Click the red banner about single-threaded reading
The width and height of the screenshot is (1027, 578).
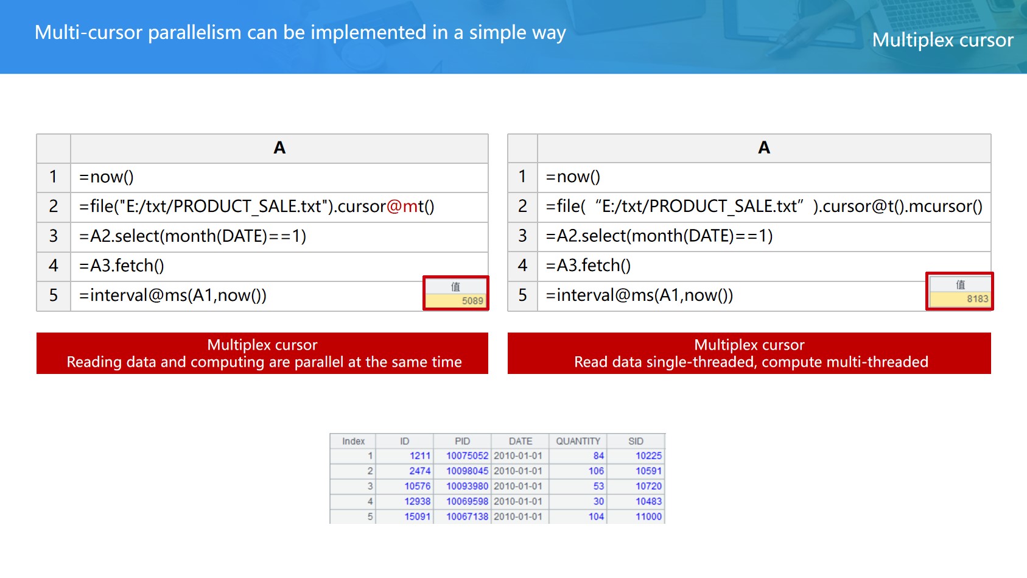pyautogui.click(x=749, y=353)
